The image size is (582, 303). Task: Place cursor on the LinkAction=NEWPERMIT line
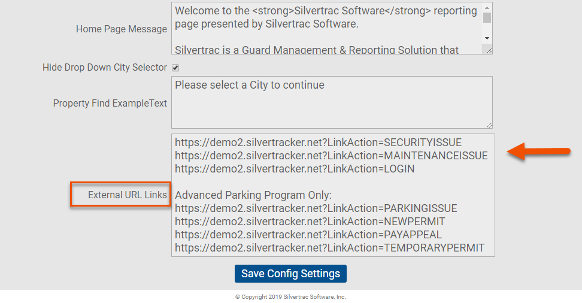click(310, 222)
